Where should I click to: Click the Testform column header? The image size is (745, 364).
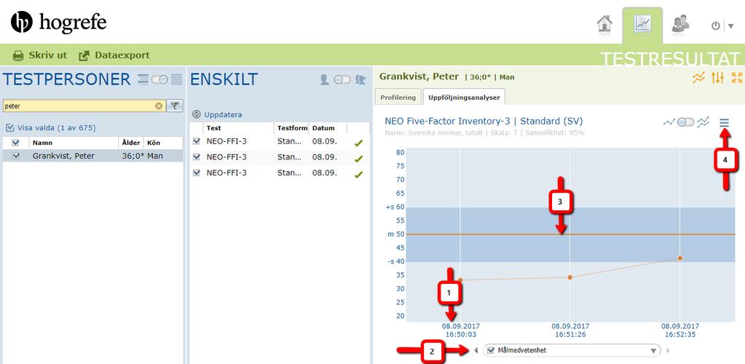292,128
